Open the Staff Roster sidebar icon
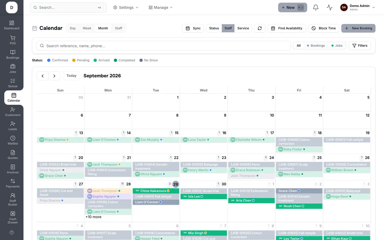 coord(13,199)
